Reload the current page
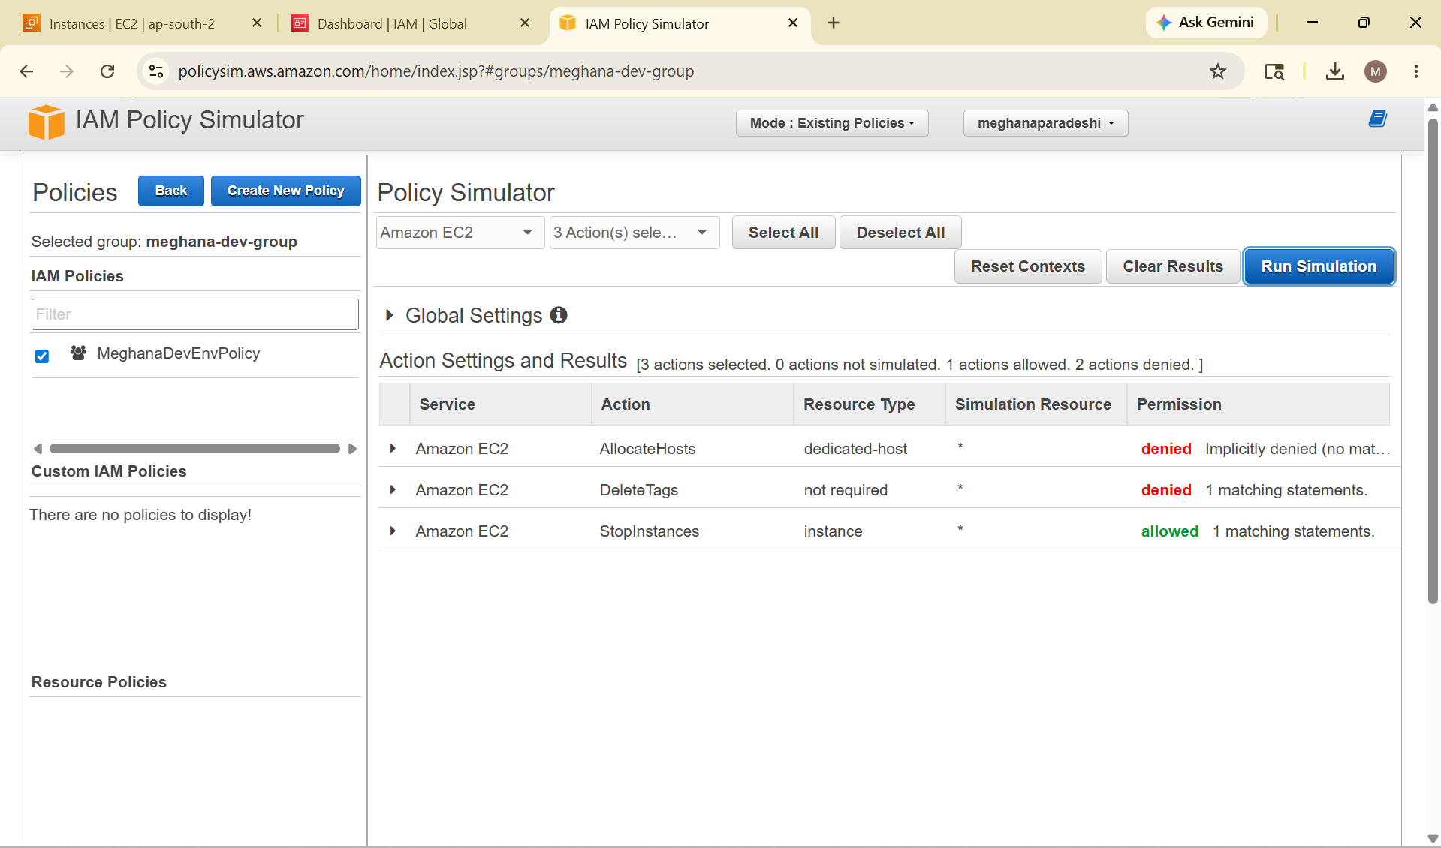Screen dimensions: 1441x848 107,71
